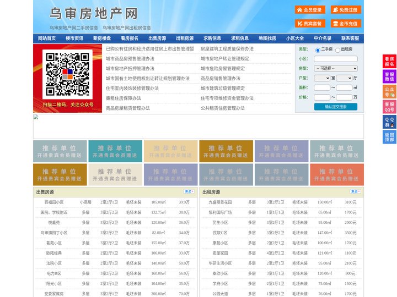
Task: Click the blue QQ群 side icon
Action: (389, 122)
